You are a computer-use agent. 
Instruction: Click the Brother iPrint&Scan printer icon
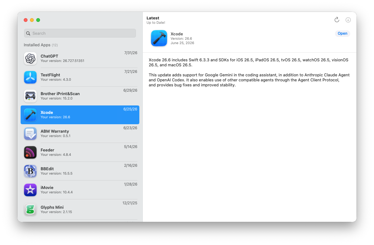pyautogui.click(x=30, y=96)
